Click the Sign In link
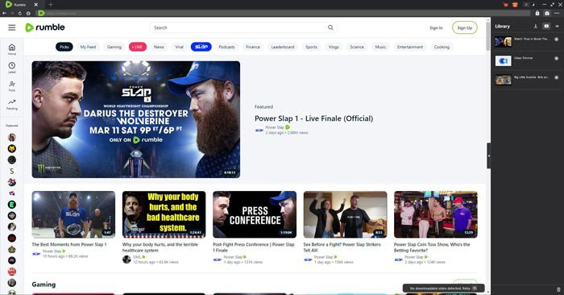The width and height of the screenshot is (564, 295). pyautogui.click(x=436, y=27)
